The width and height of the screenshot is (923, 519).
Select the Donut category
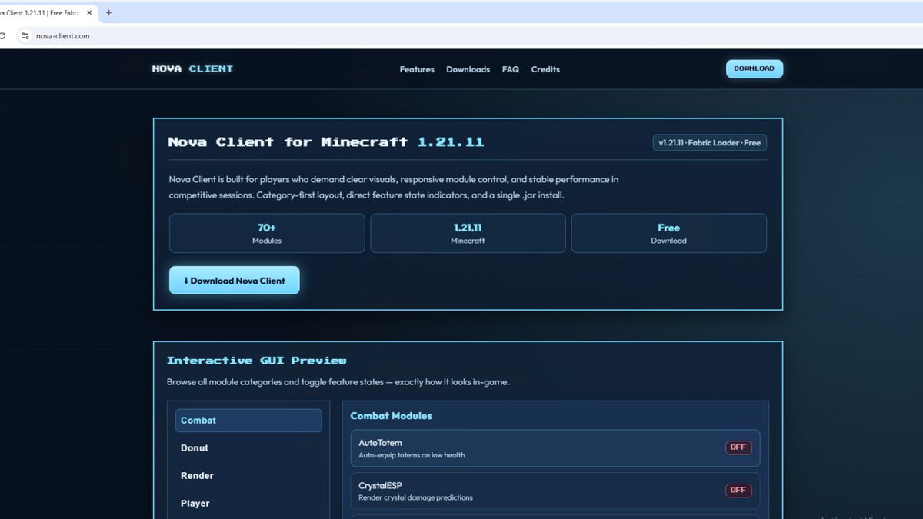(x=248, y=448)
